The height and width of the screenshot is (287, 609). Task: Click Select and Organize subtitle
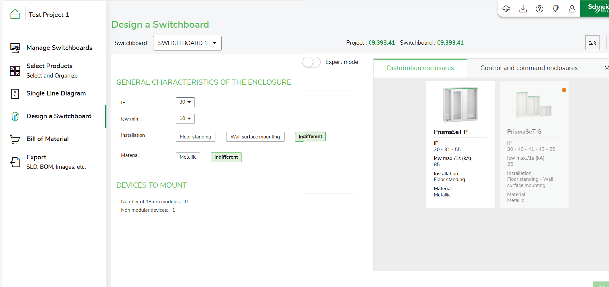click(52, 76)
